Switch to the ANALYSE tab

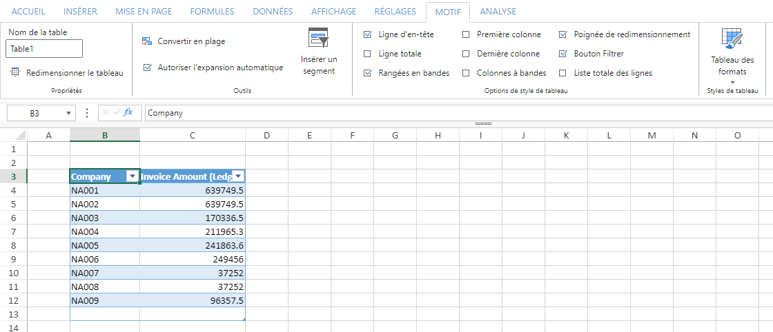click(x=498, y=11)
